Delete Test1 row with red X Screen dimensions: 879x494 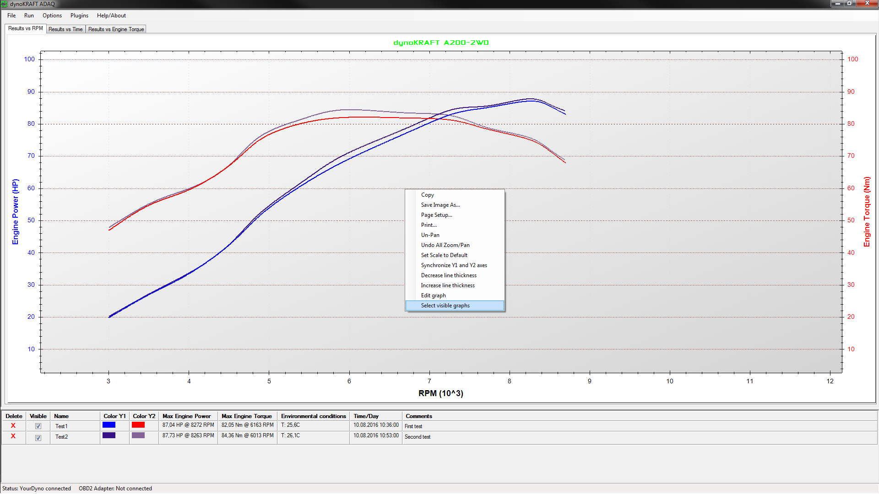coord(13,425)
